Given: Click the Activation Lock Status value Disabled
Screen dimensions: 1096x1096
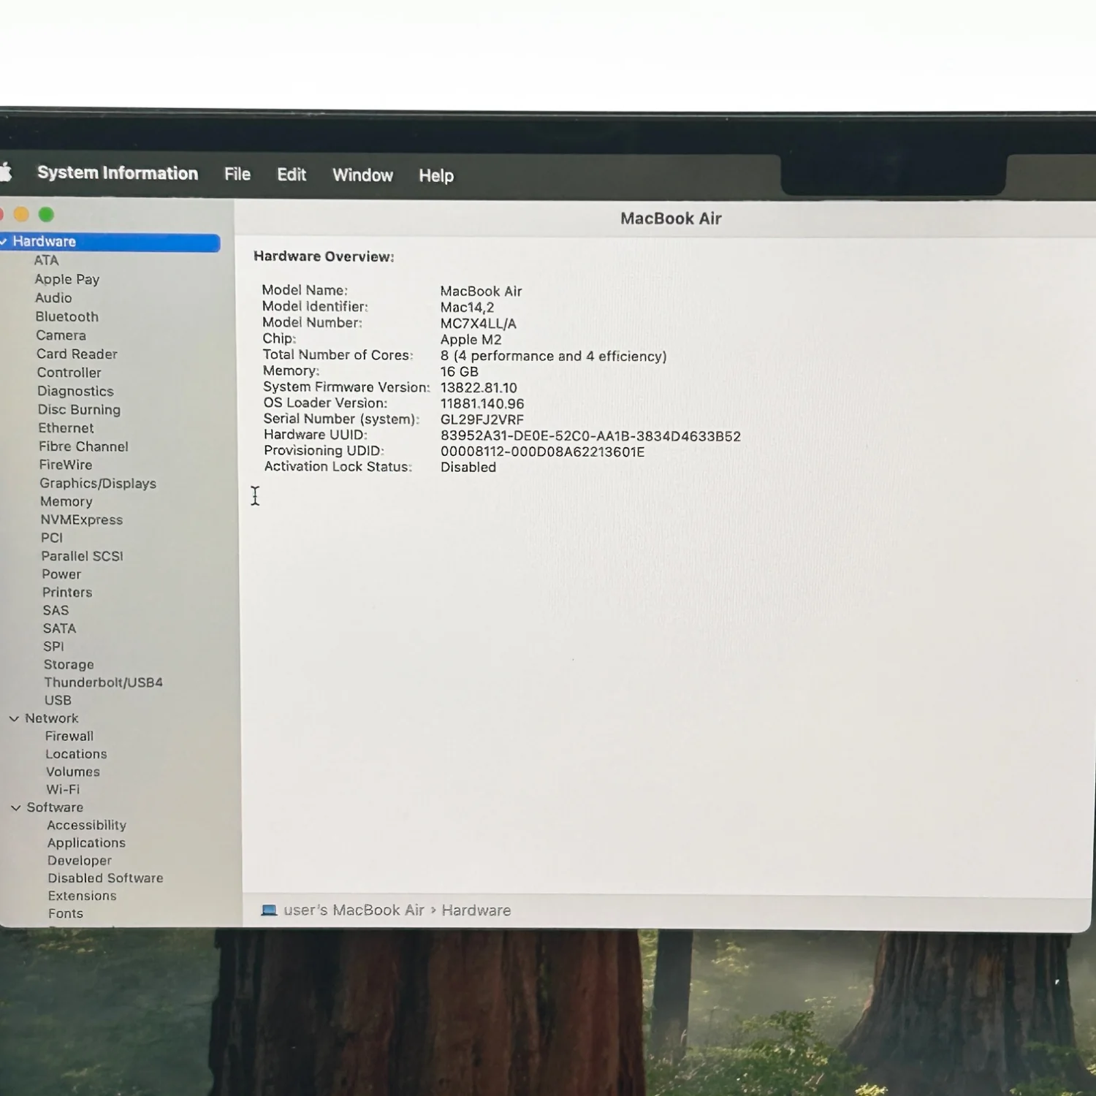Looking at the screenshot, I should 468,468.
